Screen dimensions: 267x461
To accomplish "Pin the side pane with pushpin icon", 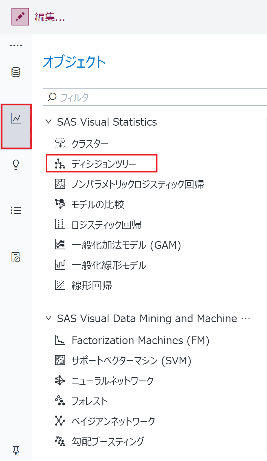I will pyautogui.click(x=16, y=450).
